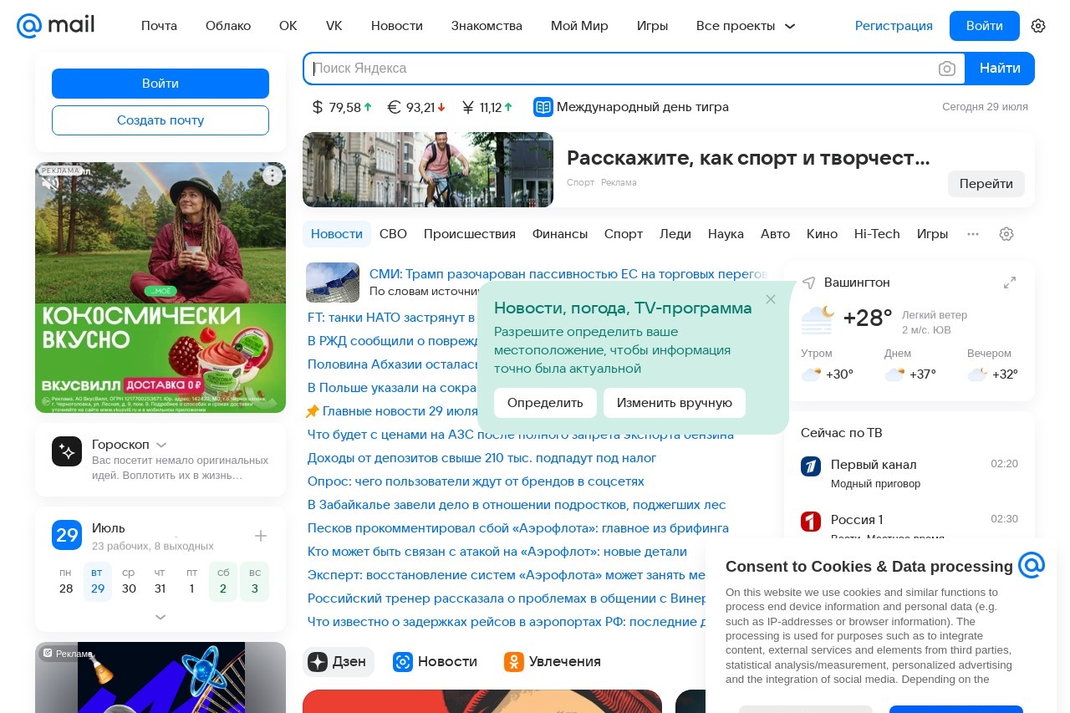Select the Кино news tab

tap(822, 234)
